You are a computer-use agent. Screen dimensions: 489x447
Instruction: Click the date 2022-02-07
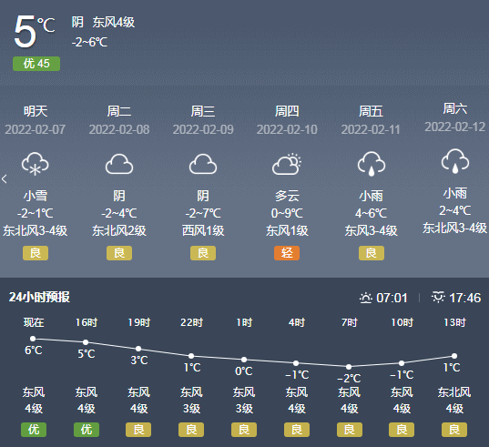click(36, 129)
